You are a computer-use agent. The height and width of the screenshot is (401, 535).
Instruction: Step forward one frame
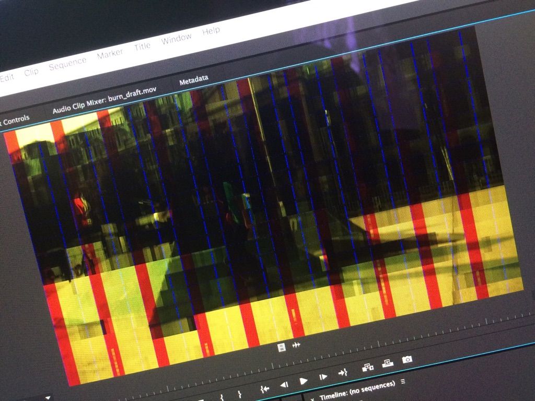tap(323, 377)
